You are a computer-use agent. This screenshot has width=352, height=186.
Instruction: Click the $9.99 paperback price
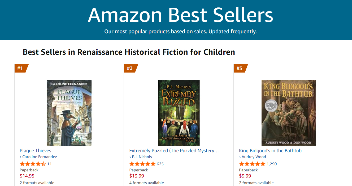click(x=245, y=176)
